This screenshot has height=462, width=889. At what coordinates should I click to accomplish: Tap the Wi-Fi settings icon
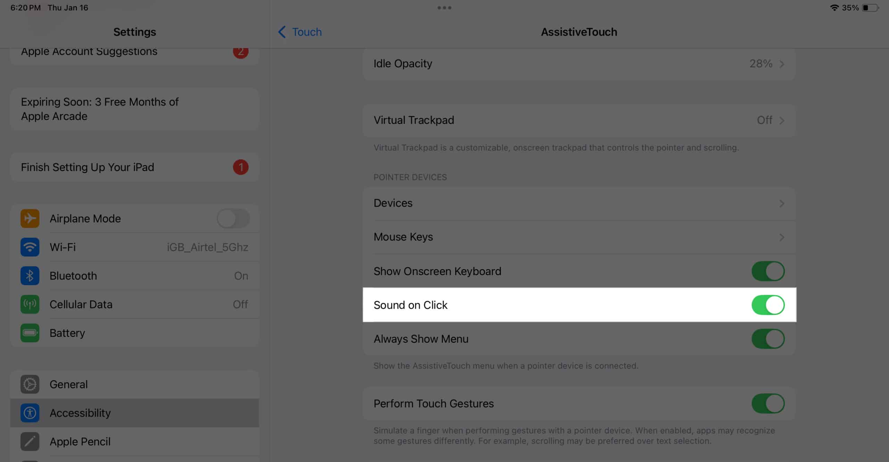pos(30,247)
